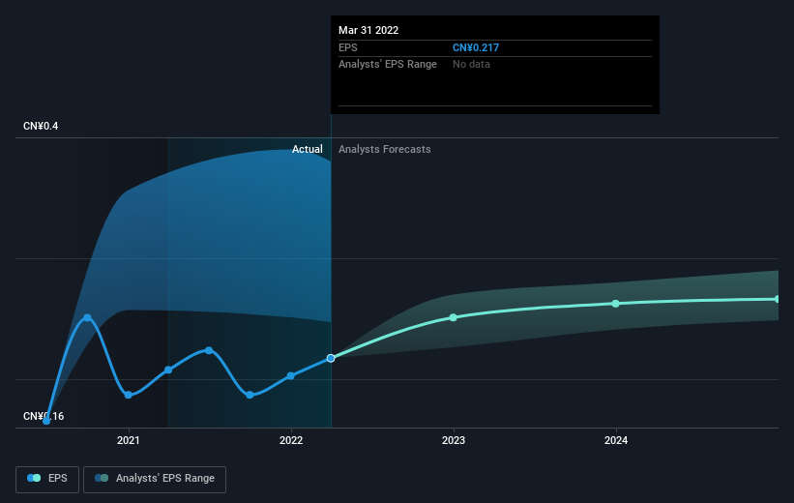Select the 2023 forecast EPS data point
The height and width of the screenshot is (503, 794).
[x=454, y=317]
